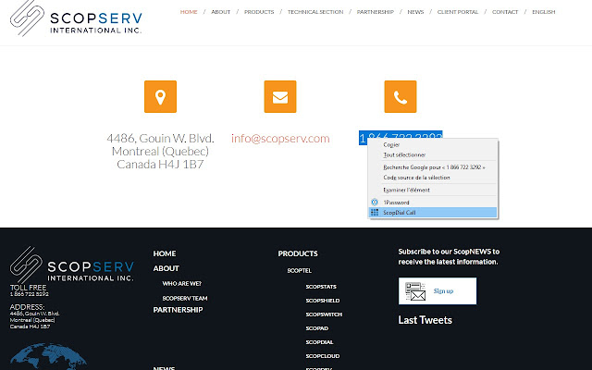The width and height of the screenshot is (592, 370).
Task: Open SCOPAD in the footer
Action: pos(317,328)
